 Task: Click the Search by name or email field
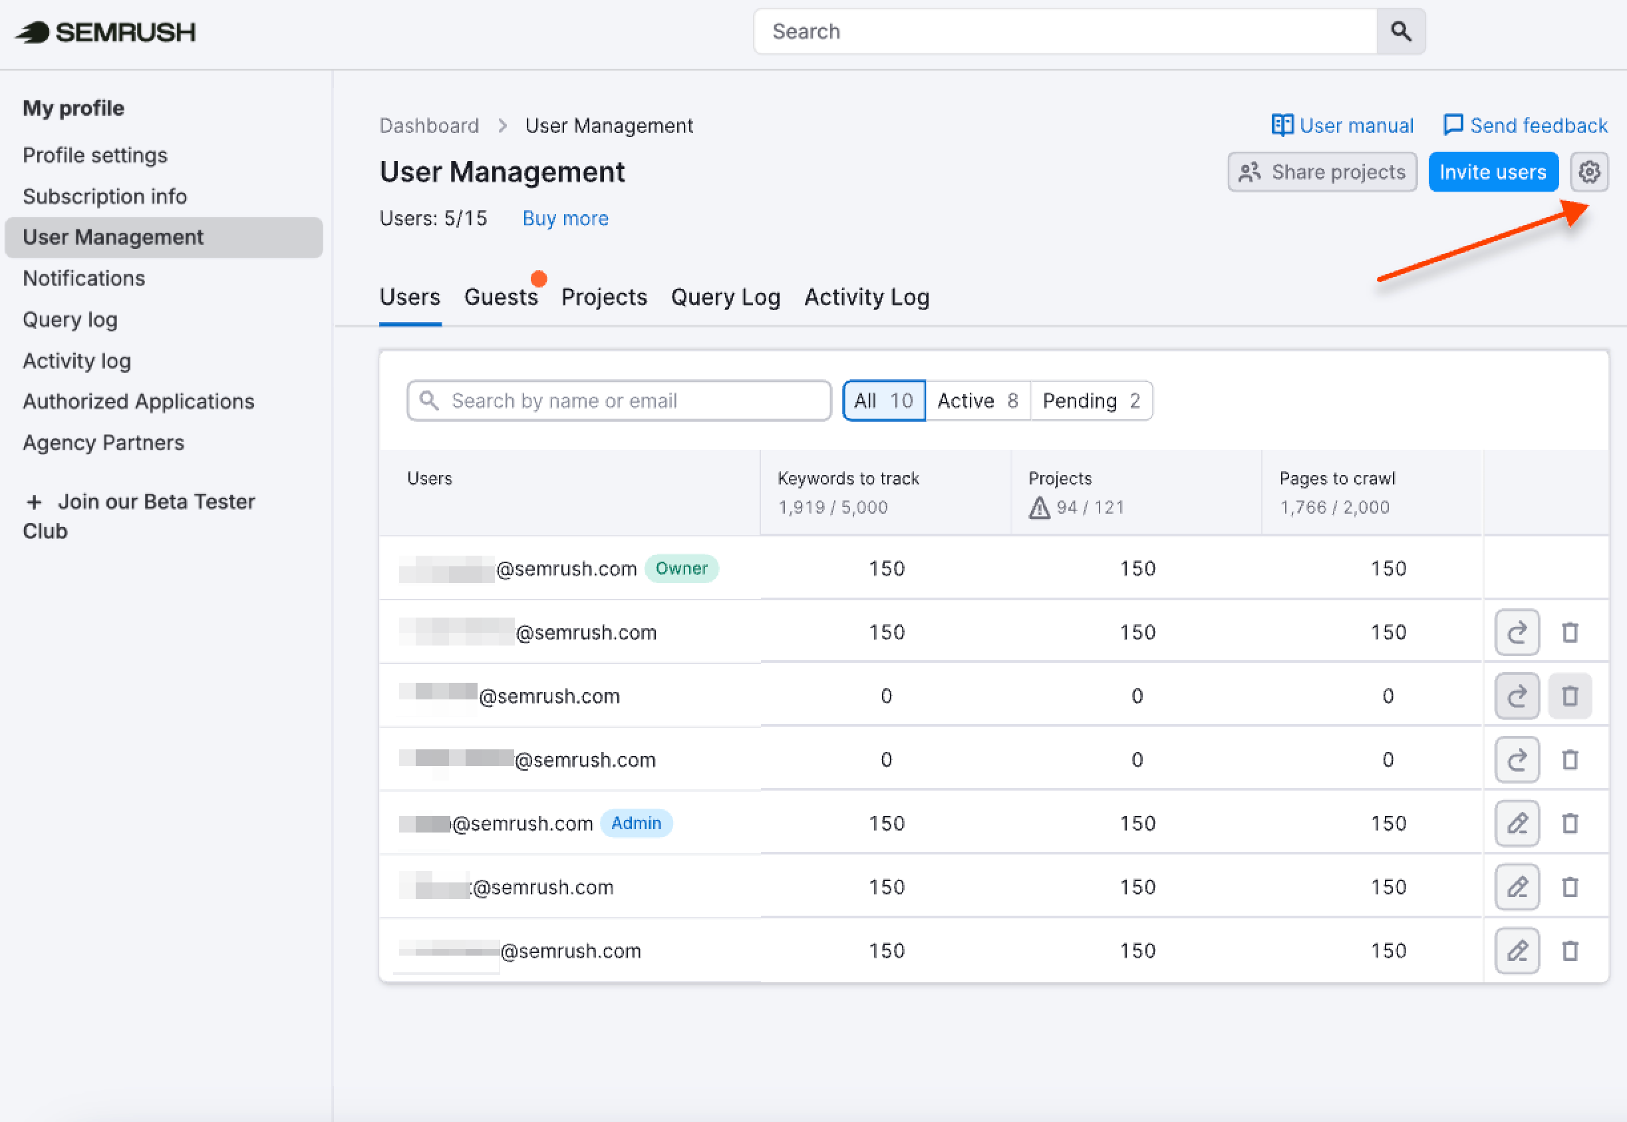pos(618,400)
